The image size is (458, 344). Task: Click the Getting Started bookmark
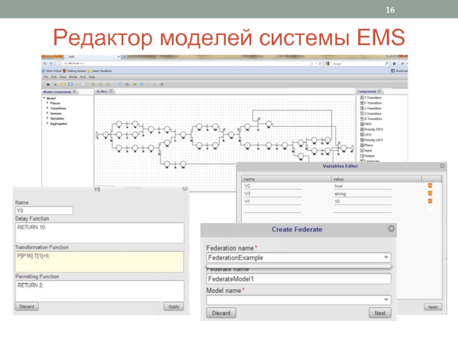[74, 71]
